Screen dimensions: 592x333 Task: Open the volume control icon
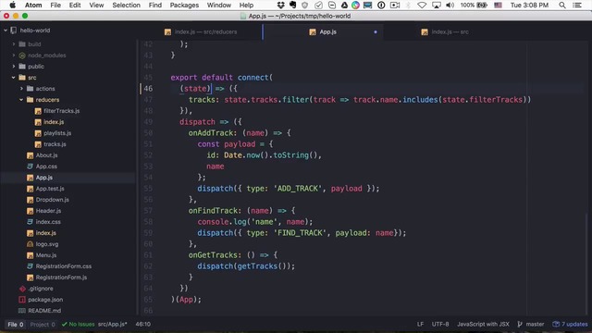pos(450,5)
